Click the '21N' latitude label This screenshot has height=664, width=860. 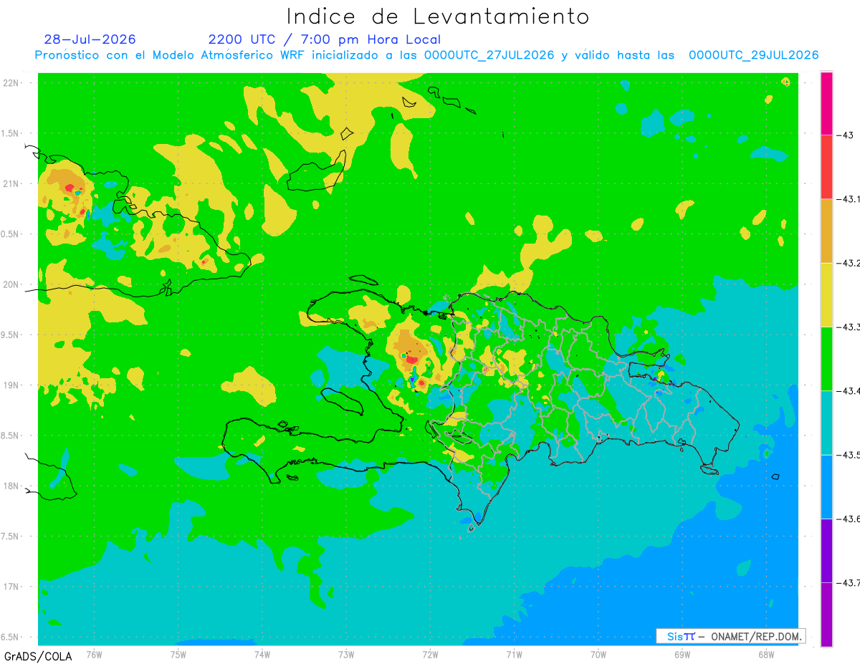click(11, 183)
